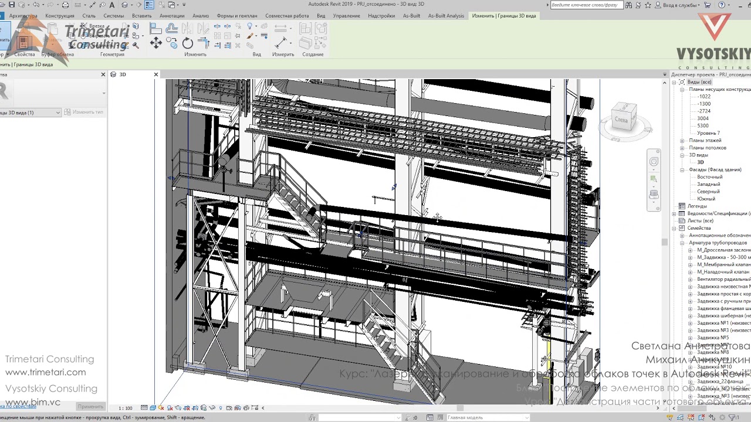
Task: Click the vertical scrollbar beside project browser
Action: pos(665,241)
